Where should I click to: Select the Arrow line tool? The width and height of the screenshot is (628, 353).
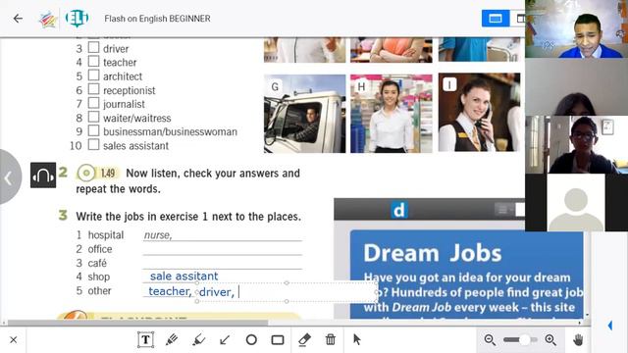pos(225,340)
